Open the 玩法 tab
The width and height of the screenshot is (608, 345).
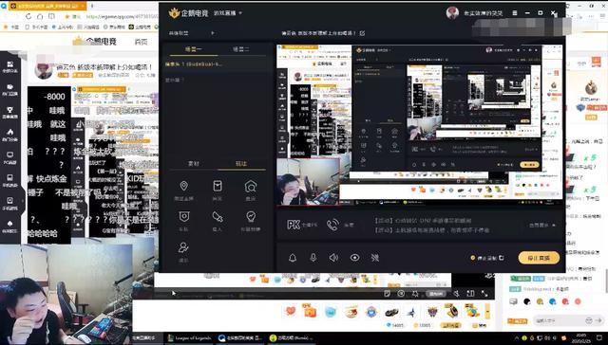point(241,164)
